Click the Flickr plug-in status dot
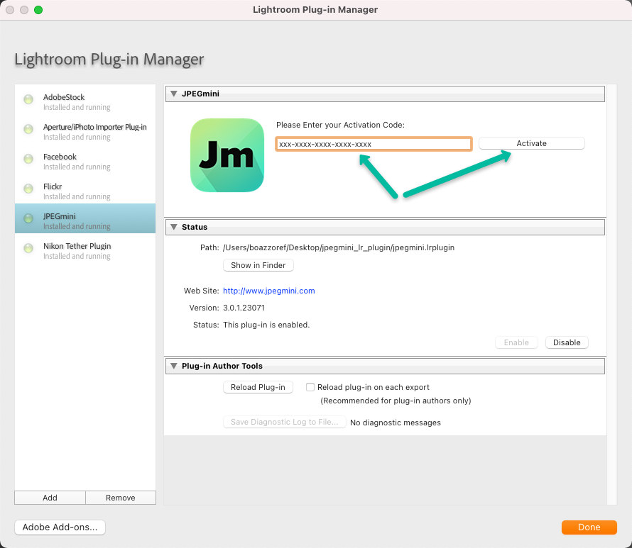Screen dimensions: 632x548 28,189
